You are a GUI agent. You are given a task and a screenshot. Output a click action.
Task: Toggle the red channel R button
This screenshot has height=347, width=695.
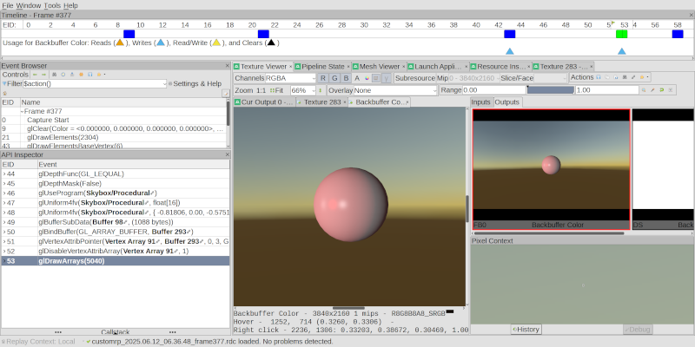[x=322, y=78]
